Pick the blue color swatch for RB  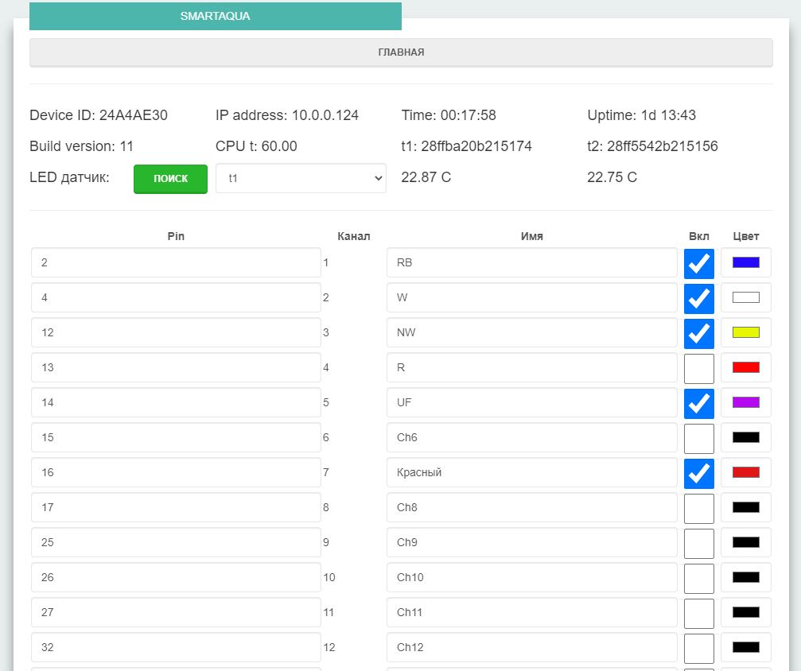(x=745, y=263)
